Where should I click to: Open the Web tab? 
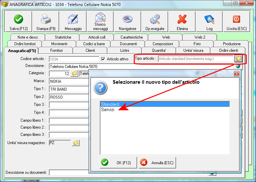click(166, 37)
